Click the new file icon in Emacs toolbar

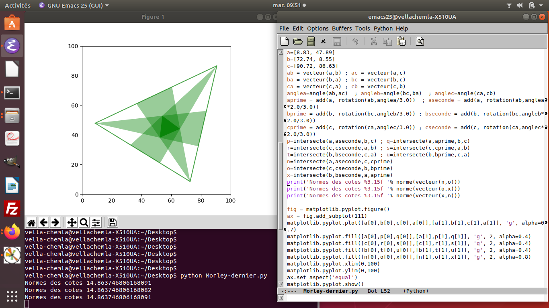[x=285, y=41]
